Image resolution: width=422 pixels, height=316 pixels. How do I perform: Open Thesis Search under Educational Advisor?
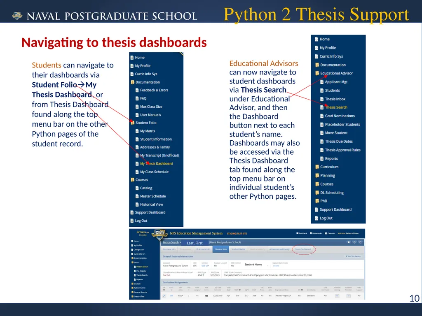336,107
